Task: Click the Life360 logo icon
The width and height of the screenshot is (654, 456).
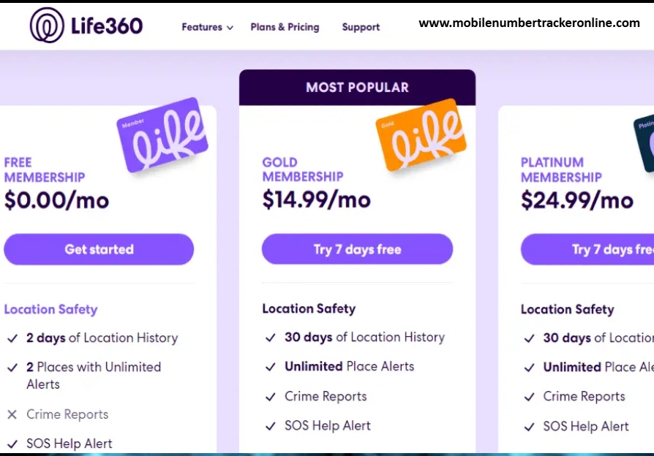Action: [47, 25]
